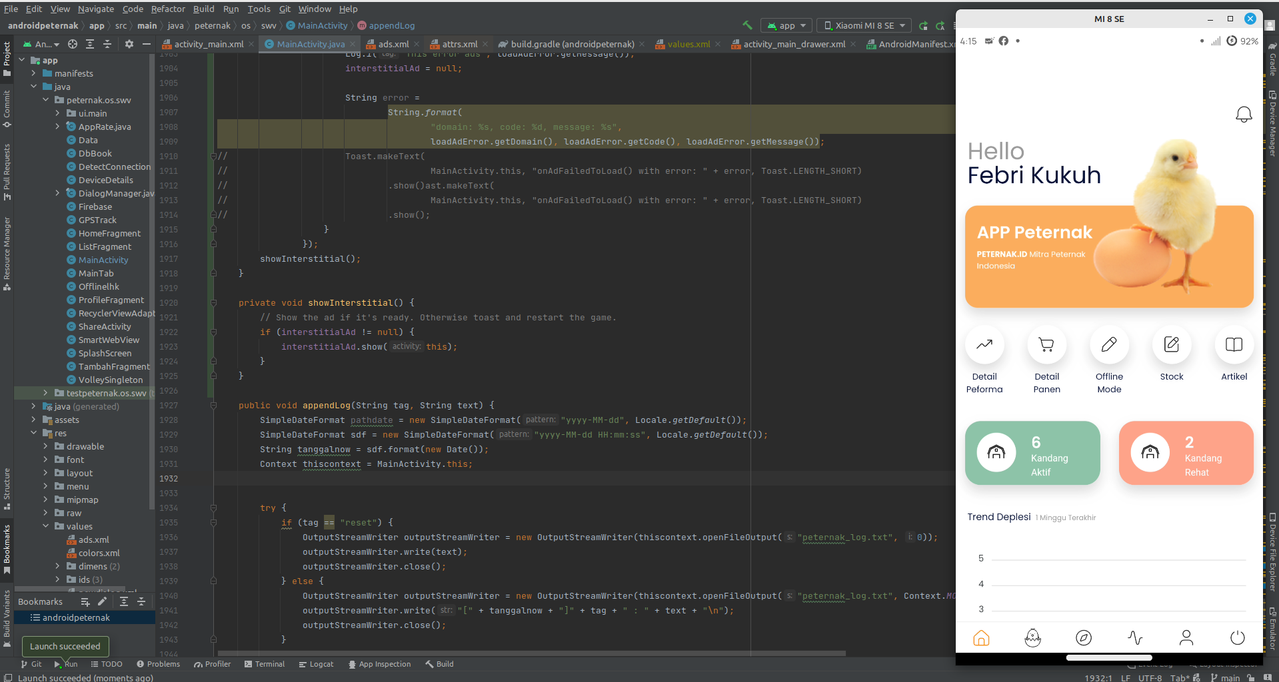The width and height of the screenshot is (1279, 682).
Task: Open the Refactor menu
Action: [168, 9]
